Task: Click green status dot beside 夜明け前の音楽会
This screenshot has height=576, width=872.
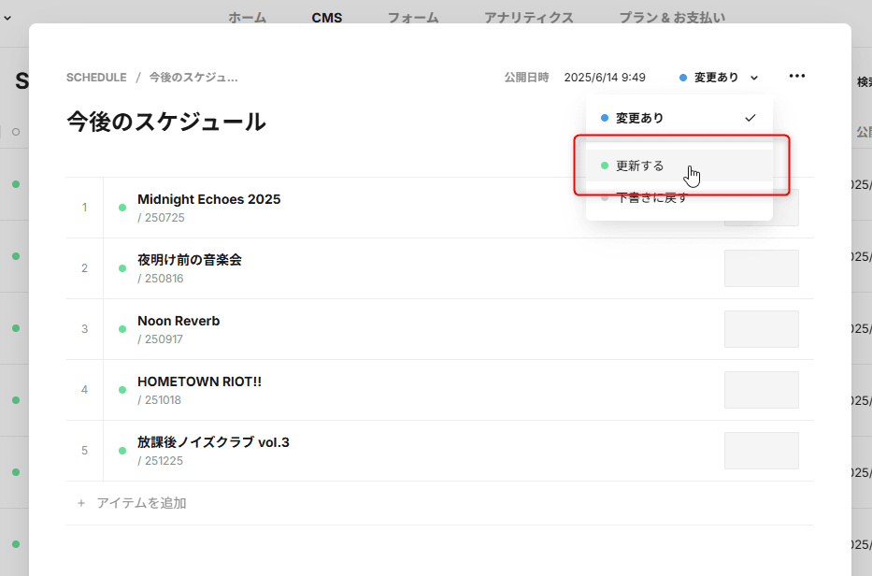Action: [122, 268]
